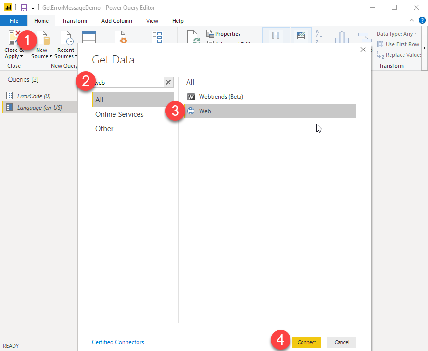Switch to the Transform tab
The width and height of the screenshot is (428, 351).
click(x=75, y=21)
